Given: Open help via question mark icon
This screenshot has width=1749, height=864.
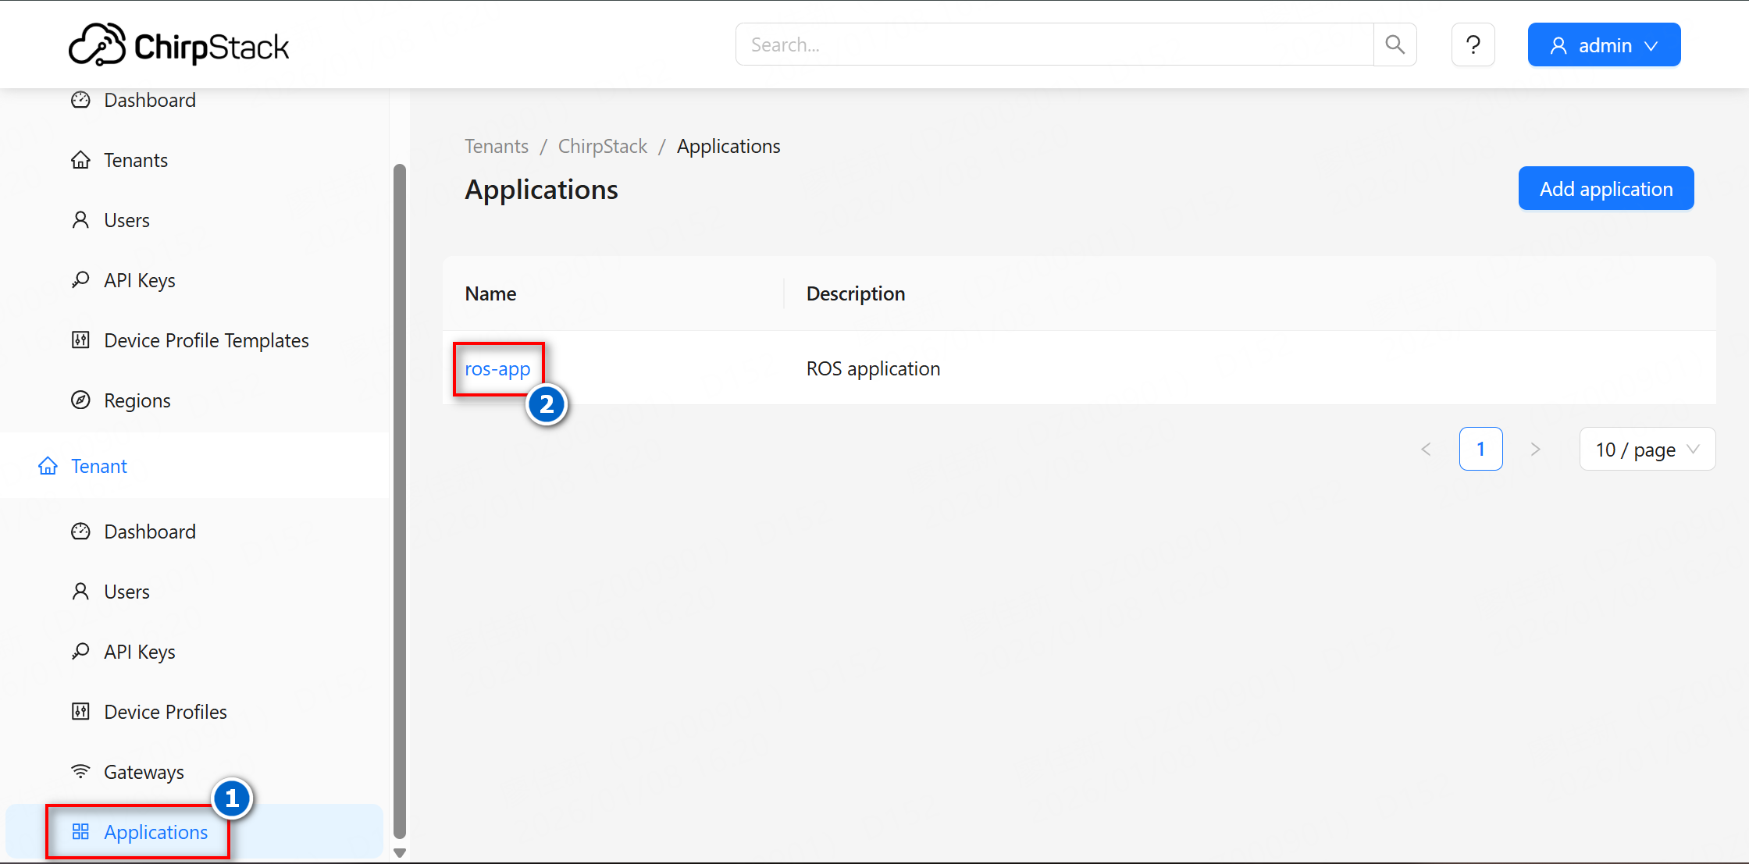Looking at the screenshot, I should tap(1473, 44).
